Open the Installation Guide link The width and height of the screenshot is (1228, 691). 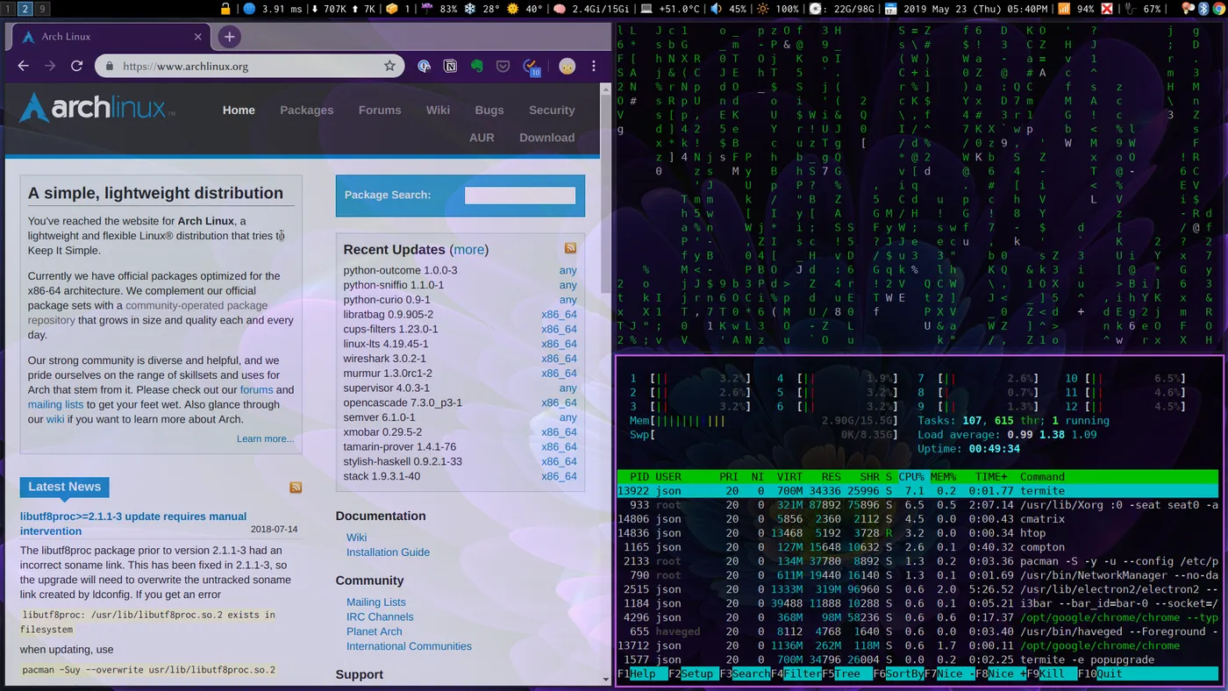[x=388, y=552]
